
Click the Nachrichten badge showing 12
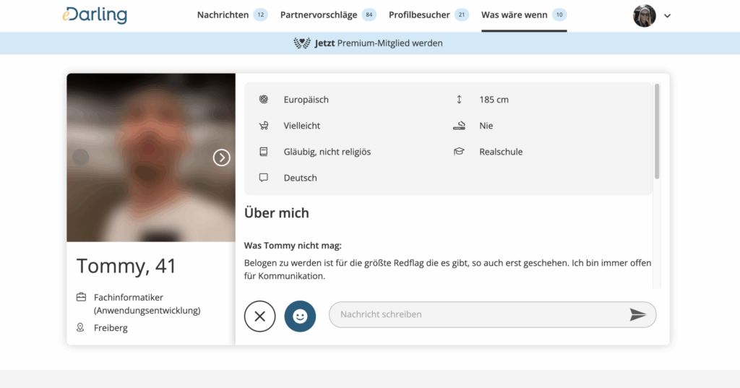click(260, 14)
